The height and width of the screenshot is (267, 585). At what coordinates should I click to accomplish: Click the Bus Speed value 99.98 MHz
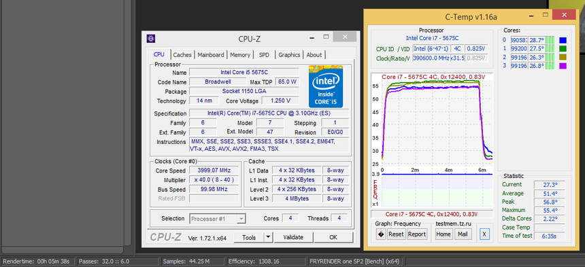pos(214,189)
